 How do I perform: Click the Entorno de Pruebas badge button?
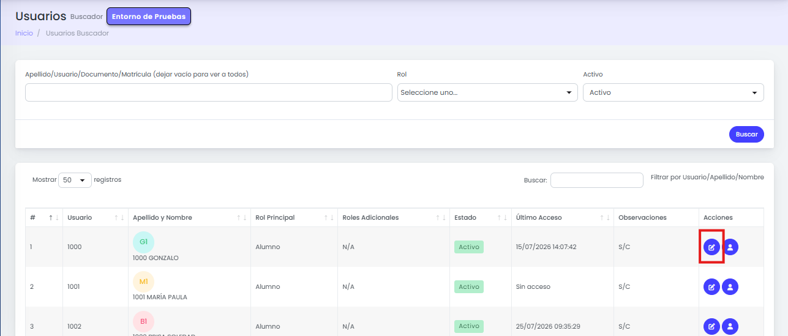(149, 17)
